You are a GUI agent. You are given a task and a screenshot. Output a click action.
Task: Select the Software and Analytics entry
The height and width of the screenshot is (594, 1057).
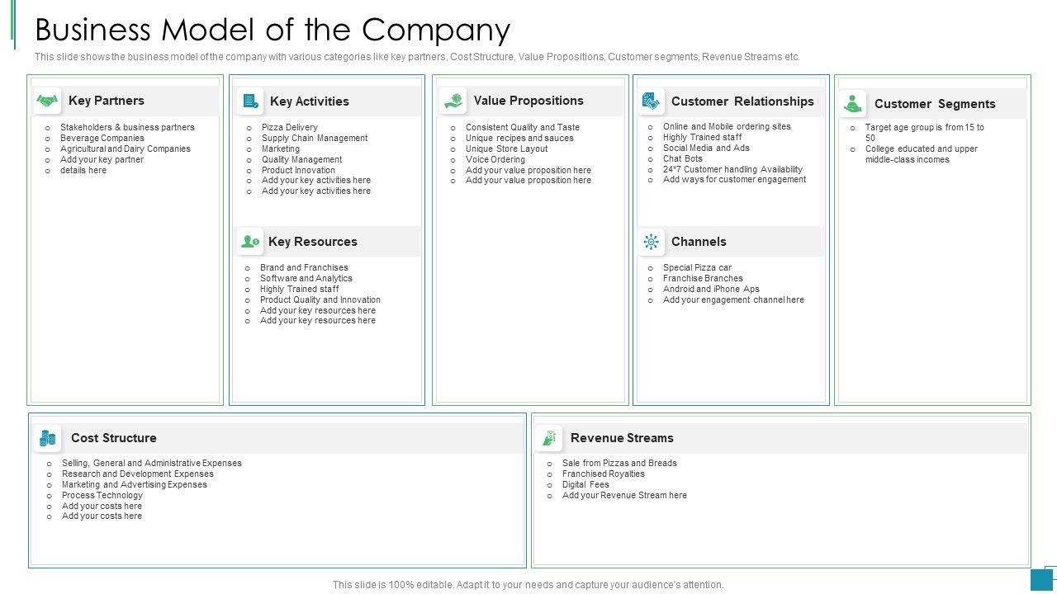click(x=306, y=278)
